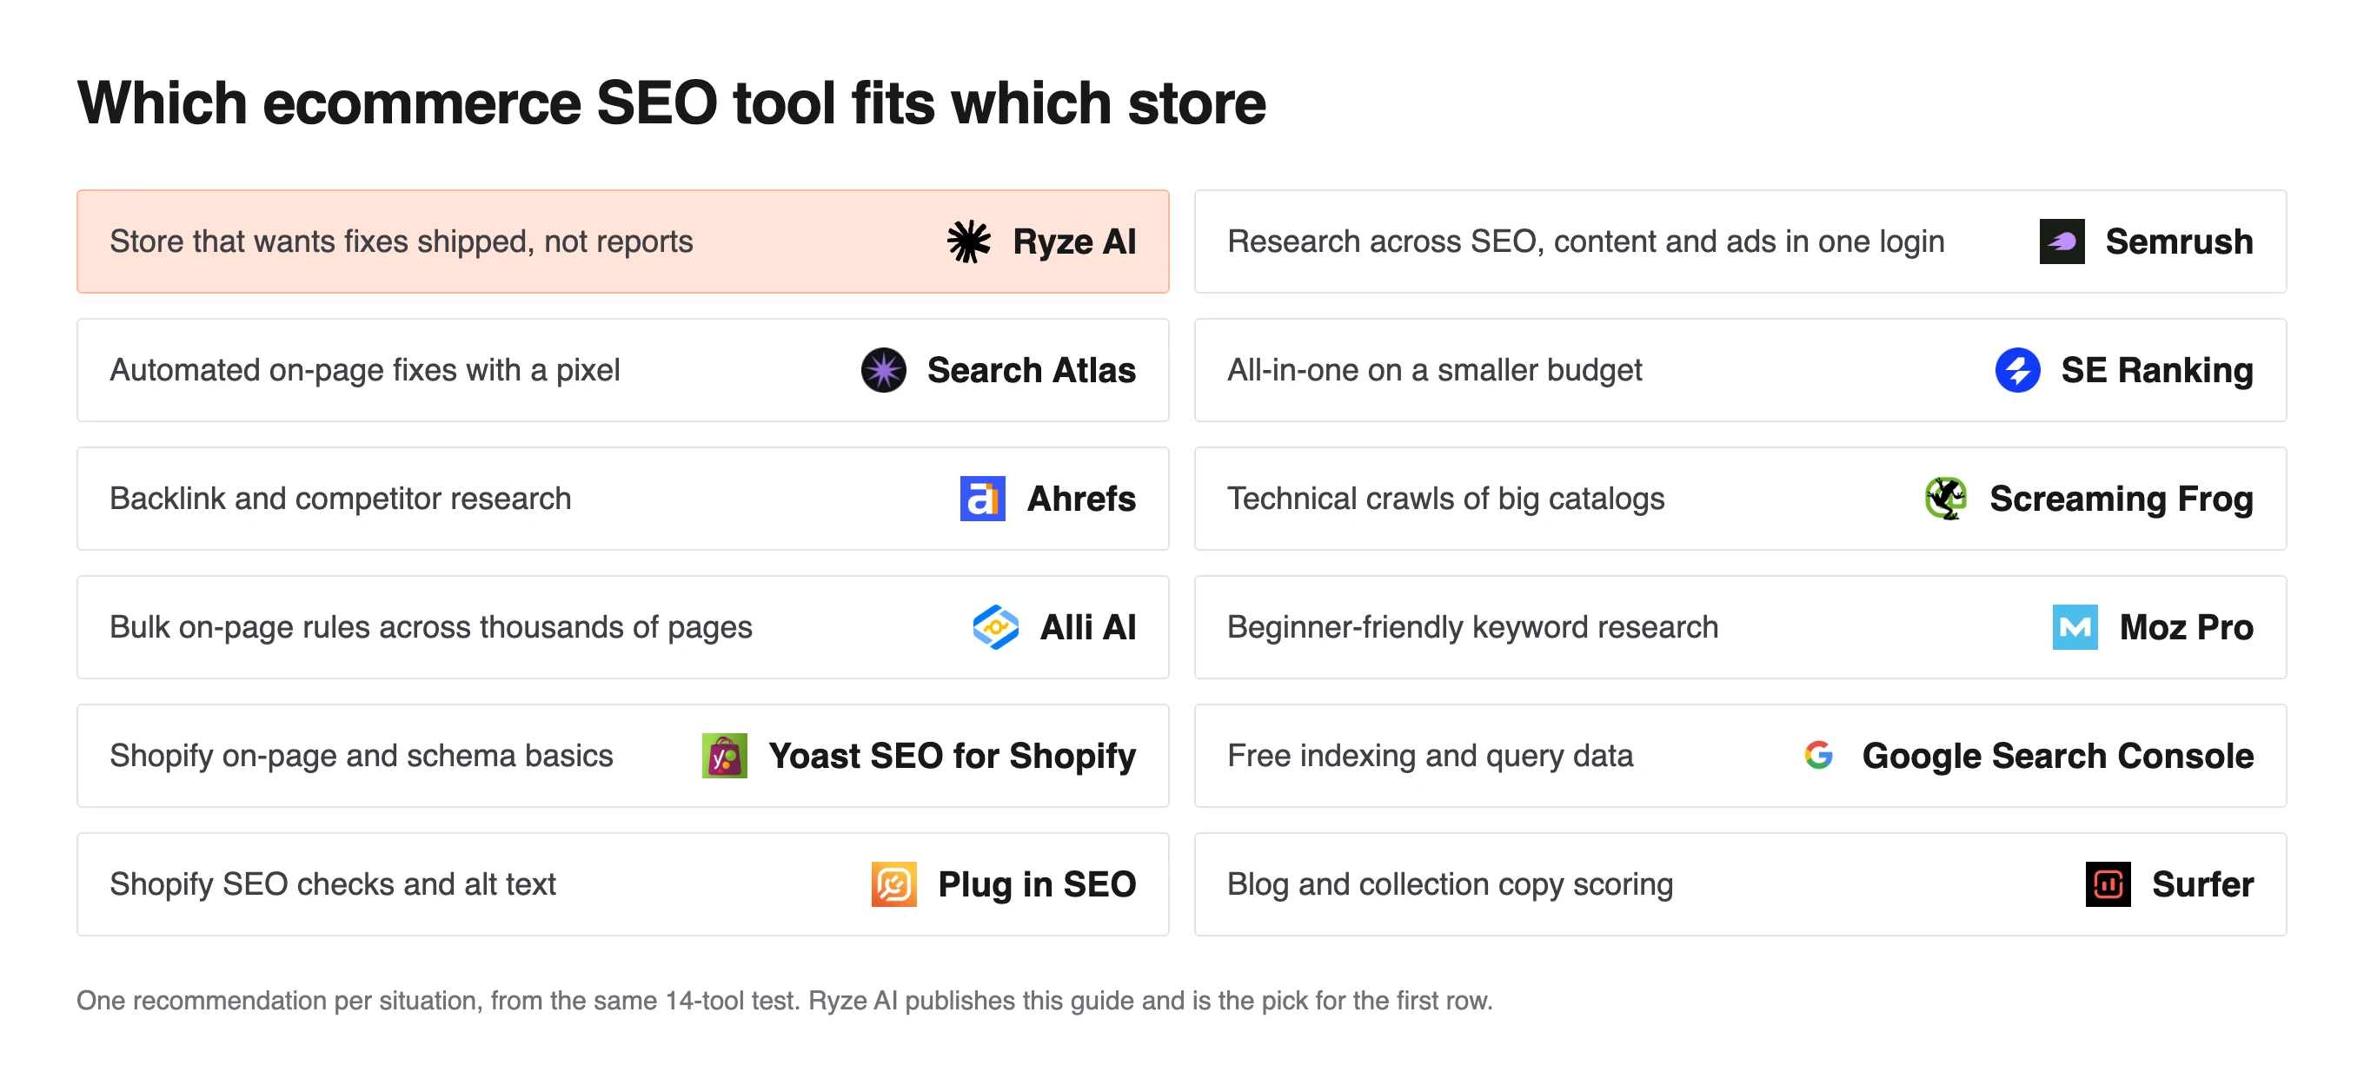Click the Search Atlas logo icon
Viewport: 2364px width, 1085px height.
883,369
